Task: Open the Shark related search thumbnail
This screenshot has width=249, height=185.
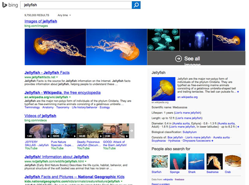Action: coord(196,161)
